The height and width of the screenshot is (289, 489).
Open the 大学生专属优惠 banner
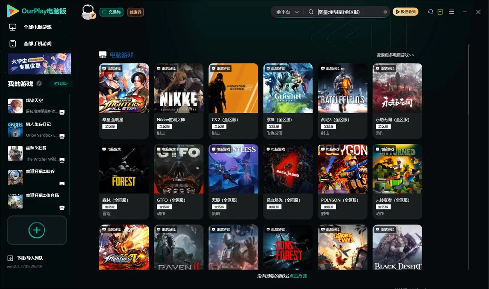coord(40,64)
